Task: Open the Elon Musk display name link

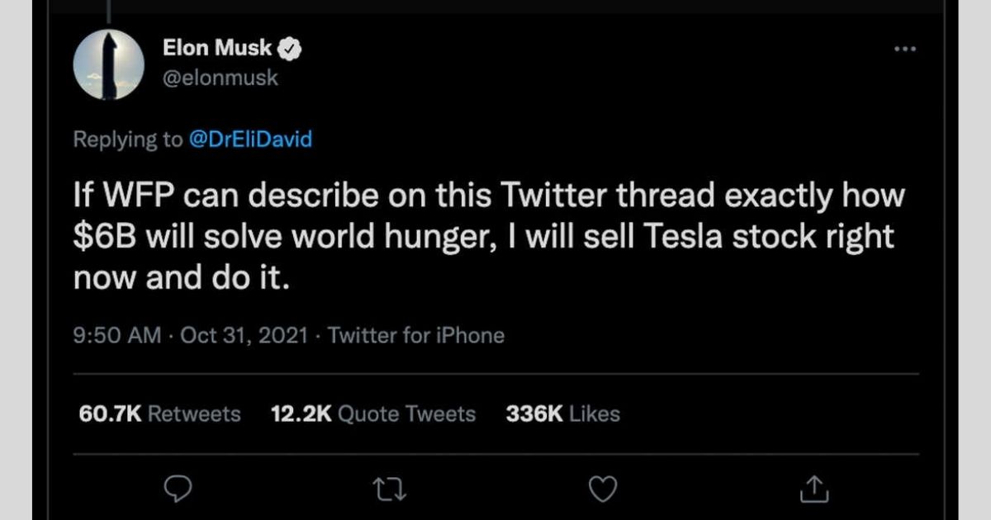Action: 218,49
